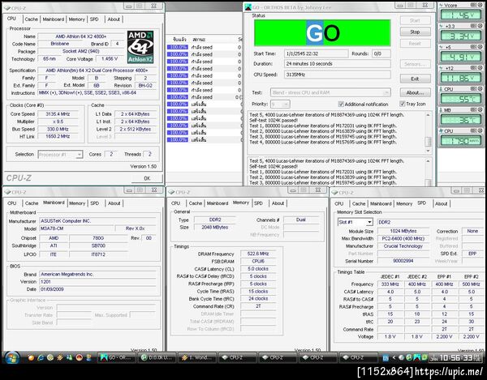The width and height of the screenshot is (487, 380).
Task: Click the DRAM Frequency value 522.6 MHz
Action: pyautogui.click(x=258, y=254)
